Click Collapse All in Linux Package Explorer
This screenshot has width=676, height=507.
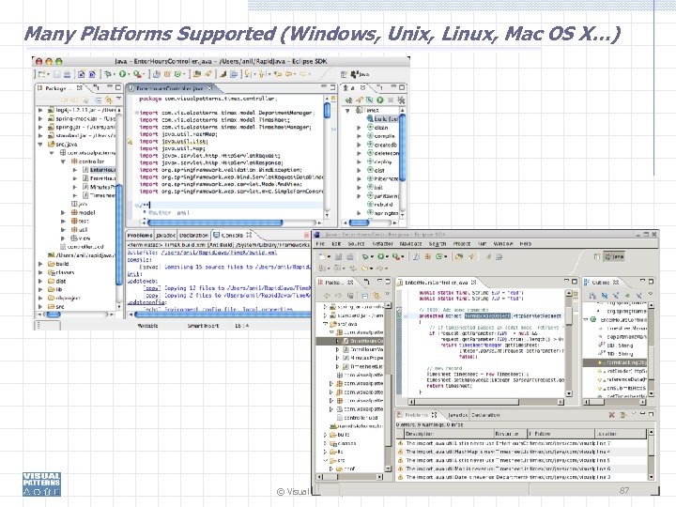[364, 296]
